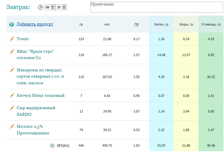The image size is (224, 153).
Task: Click into the Примечания notes text area
Action: click(157, 7)
